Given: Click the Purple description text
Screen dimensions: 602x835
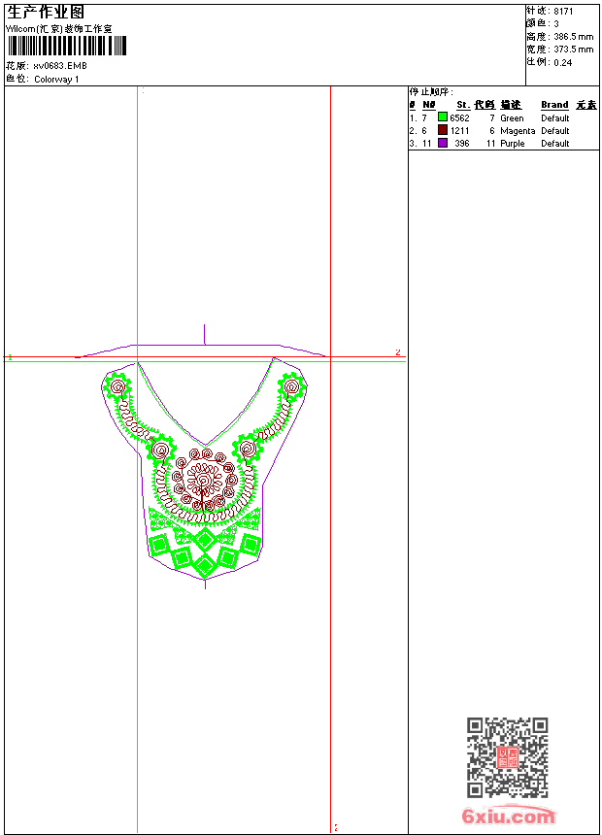Looking at the screenshot, I should (513, 144).
